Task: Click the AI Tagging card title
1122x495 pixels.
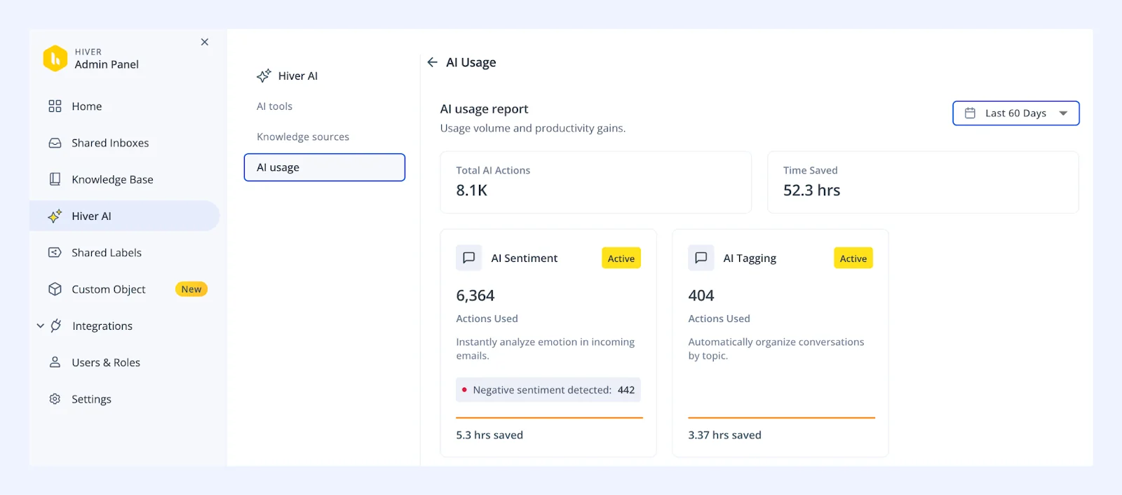Action: tap(750, 258)
